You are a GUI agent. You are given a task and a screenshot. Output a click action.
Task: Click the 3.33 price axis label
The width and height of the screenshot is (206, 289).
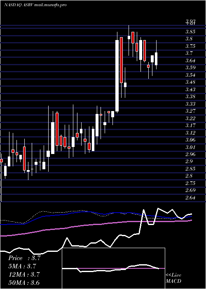click(x=190, y=104)
